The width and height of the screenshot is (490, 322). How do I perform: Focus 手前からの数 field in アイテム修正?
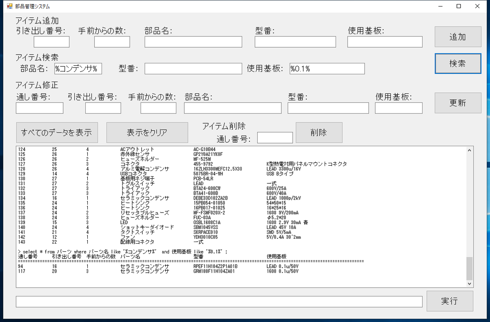158,108
